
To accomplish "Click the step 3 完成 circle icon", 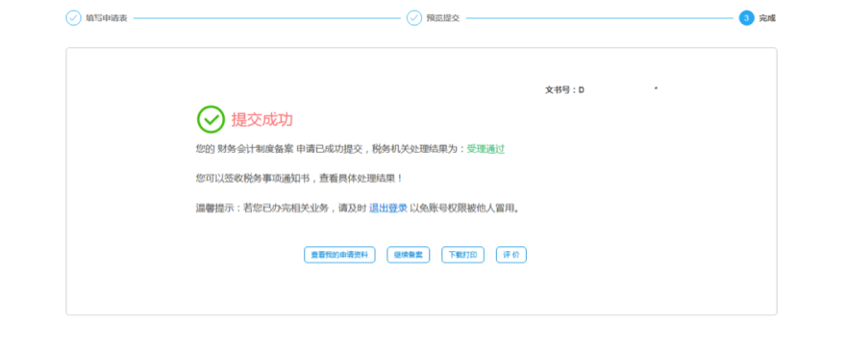I will point(747,18).
